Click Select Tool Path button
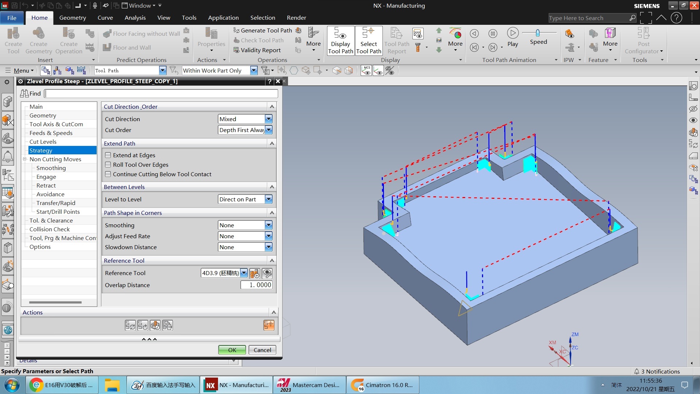This screenshot has width=700, height=394. (369, 40)
